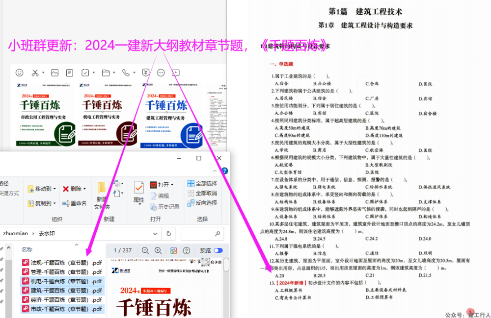This screenshot has height=318, width=491.
Task: Expand the screenshot tool options arrow
Action: click(43, 73)
